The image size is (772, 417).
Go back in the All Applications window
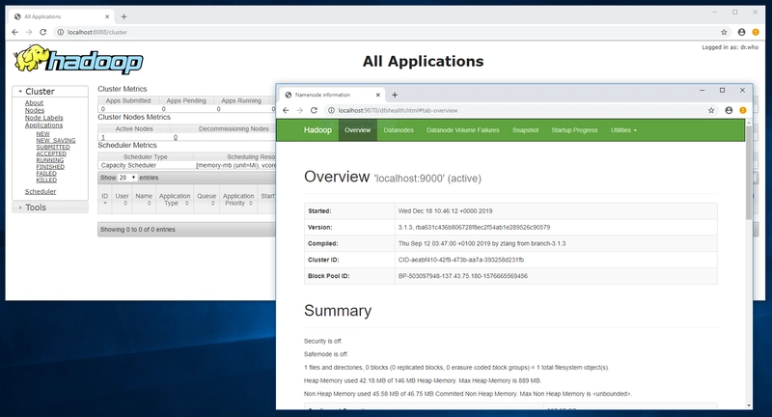click(14, 32)
